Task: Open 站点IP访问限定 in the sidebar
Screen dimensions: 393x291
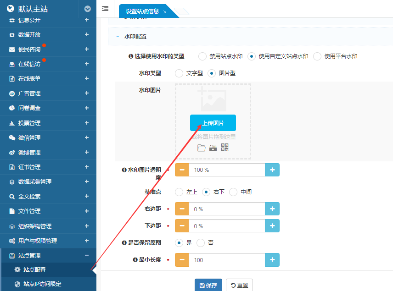Action: pyautogui.click(x=42, y=284)
